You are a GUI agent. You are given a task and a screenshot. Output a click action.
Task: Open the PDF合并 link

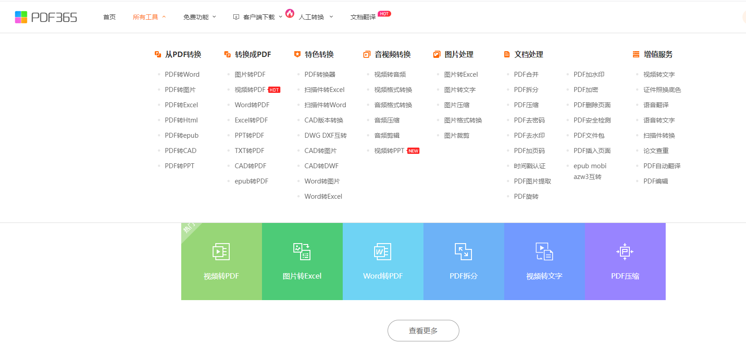(526, 74)
